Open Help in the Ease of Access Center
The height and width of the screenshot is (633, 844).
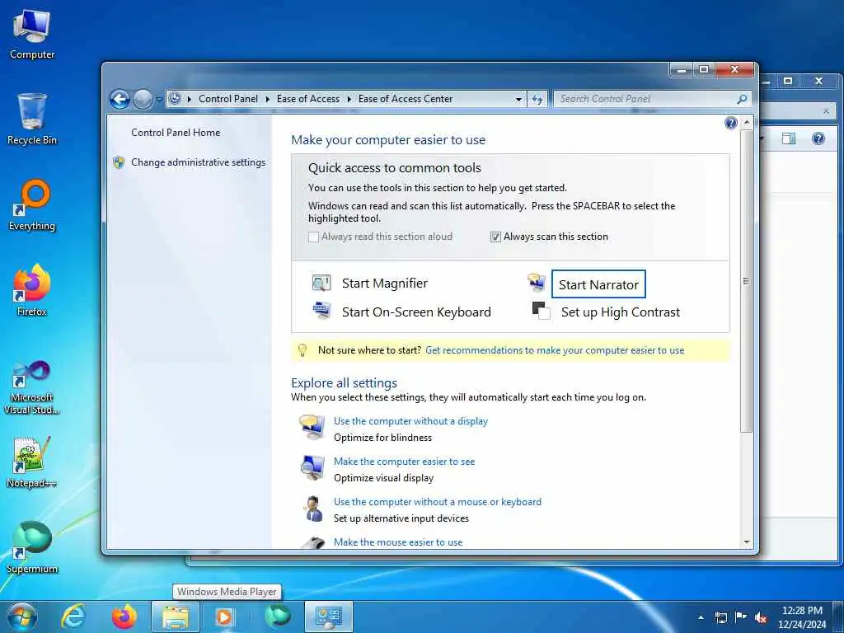pos(730,124)
